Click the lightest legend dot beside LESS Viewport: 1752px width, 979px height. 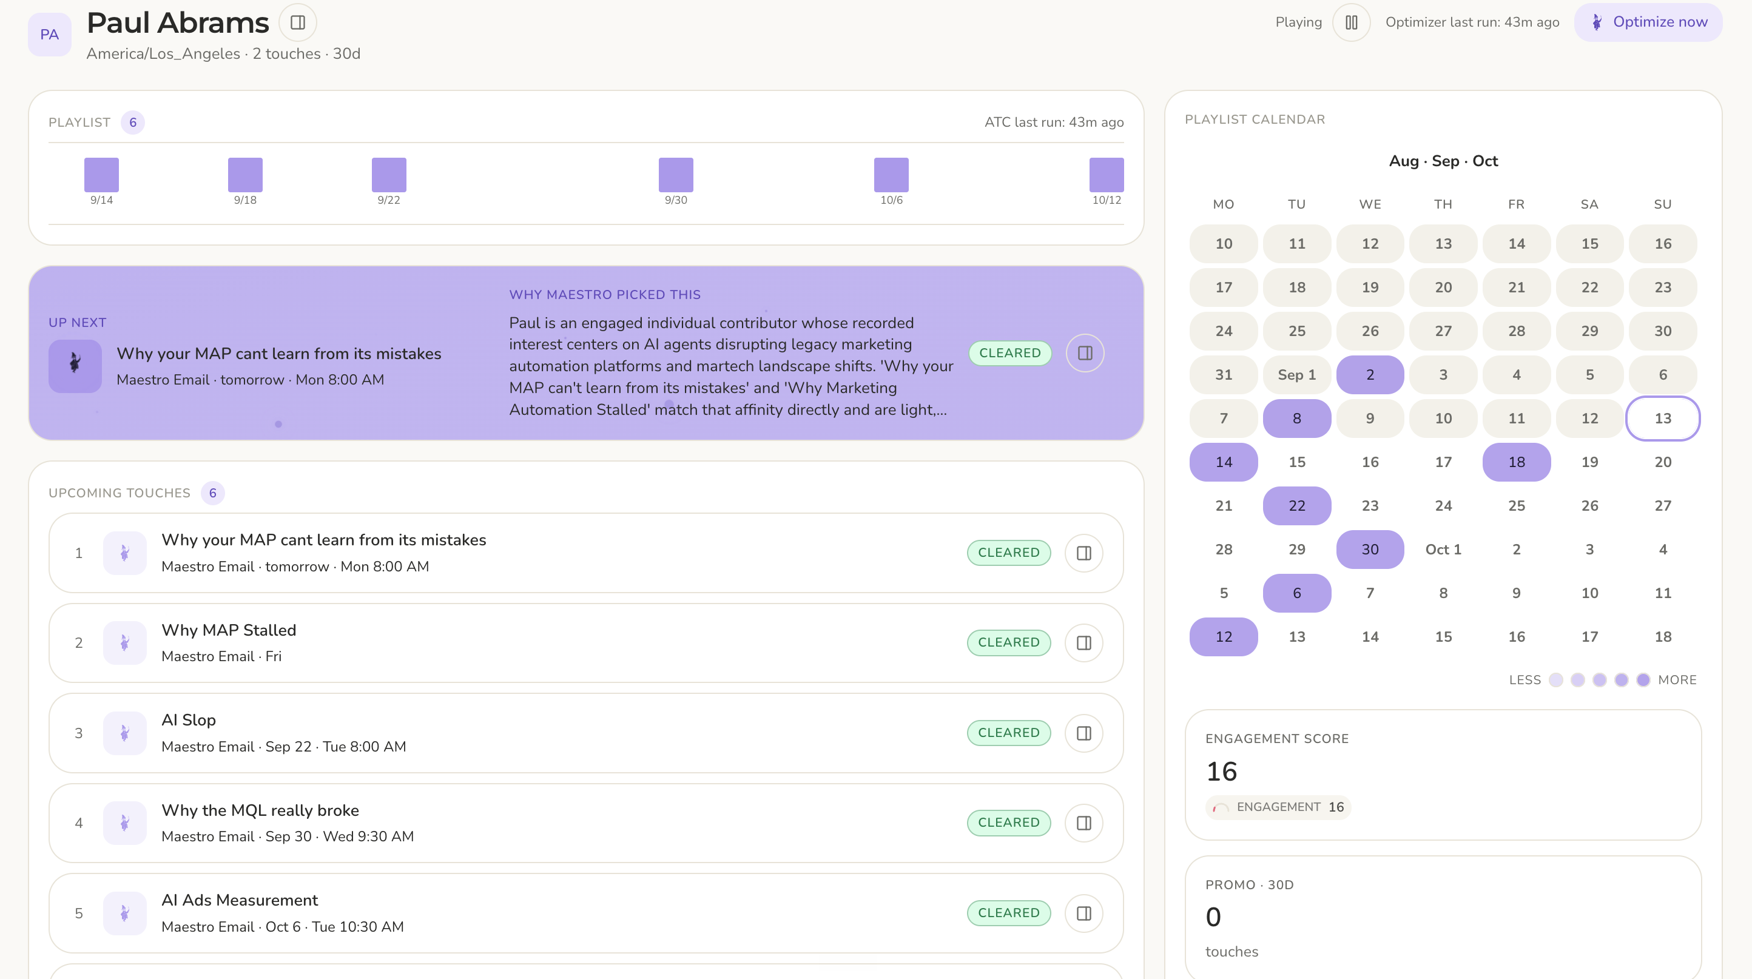coord(1555,680)
